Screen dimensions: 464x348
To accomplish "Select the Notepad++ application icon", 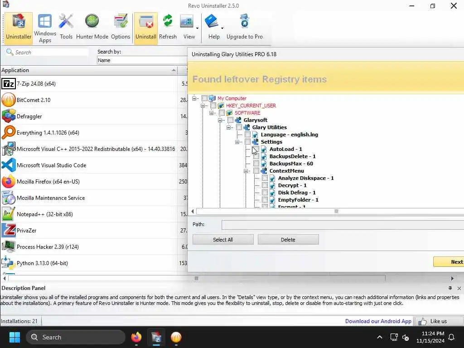I will 8,214.
